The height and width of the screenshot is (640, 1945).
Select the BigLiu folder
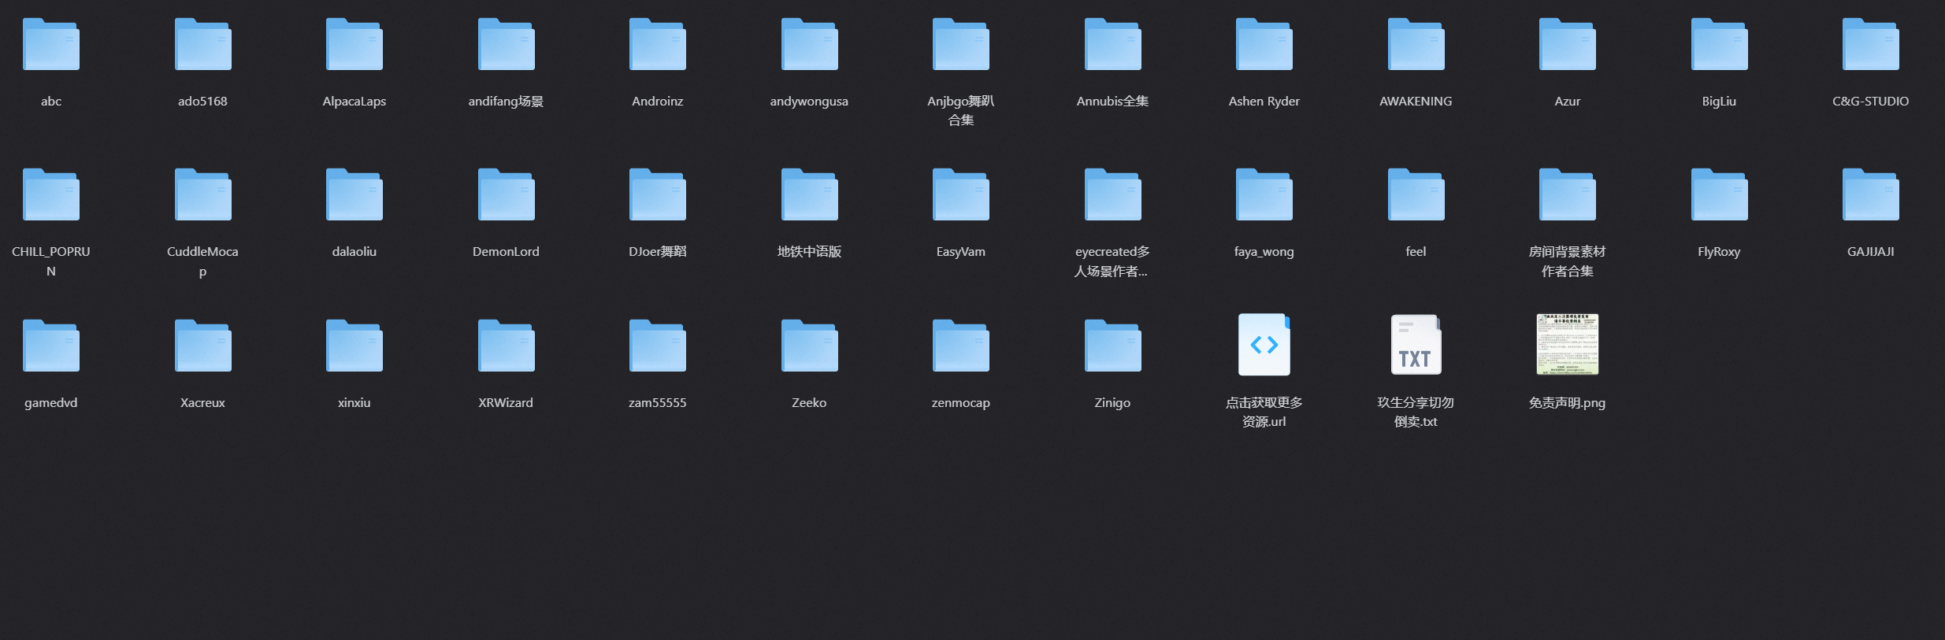pos(1719,44)
